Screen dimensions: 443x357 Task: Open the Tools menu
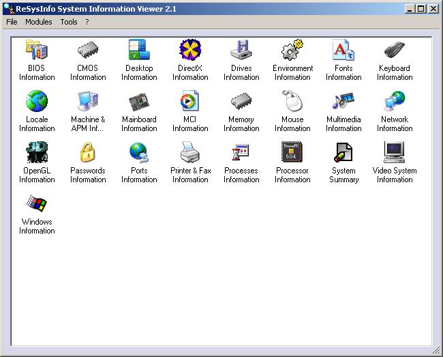coord(69,22)
